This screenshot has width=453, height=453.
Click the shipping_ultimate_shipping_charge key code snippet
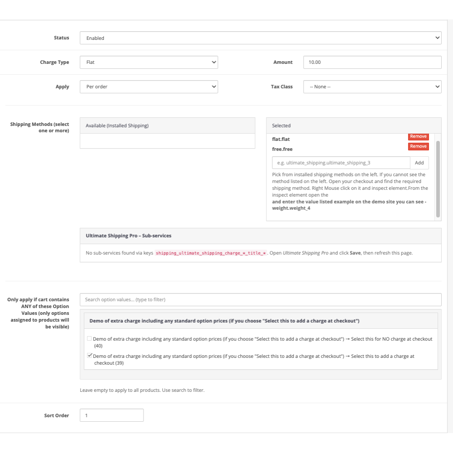[211, 253]
